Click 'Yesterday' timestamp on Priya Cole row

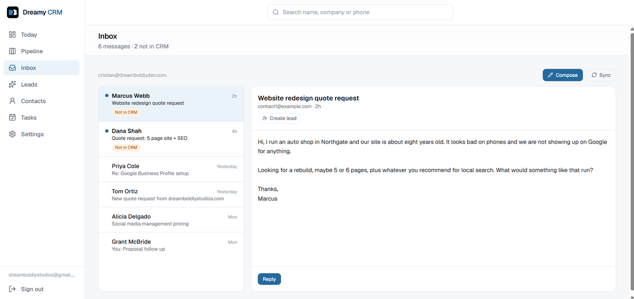point(227,166)
